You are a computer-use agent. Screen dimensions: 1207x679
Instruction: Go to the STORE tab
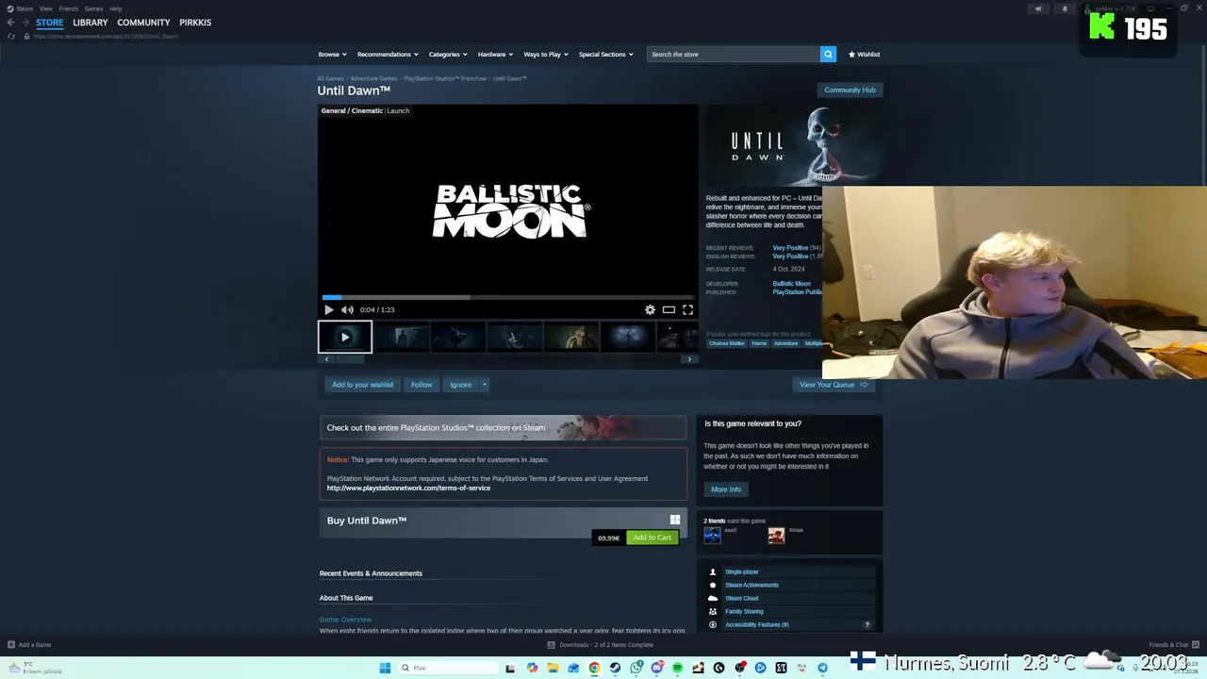click(x=49, y=22)
